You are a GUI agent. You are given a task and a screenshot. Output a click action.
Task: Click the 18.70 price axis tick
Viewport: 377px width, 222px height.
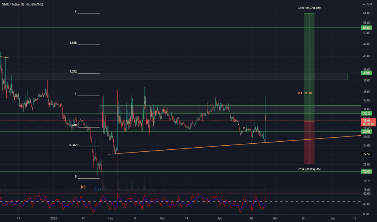(x=366, y=181)
